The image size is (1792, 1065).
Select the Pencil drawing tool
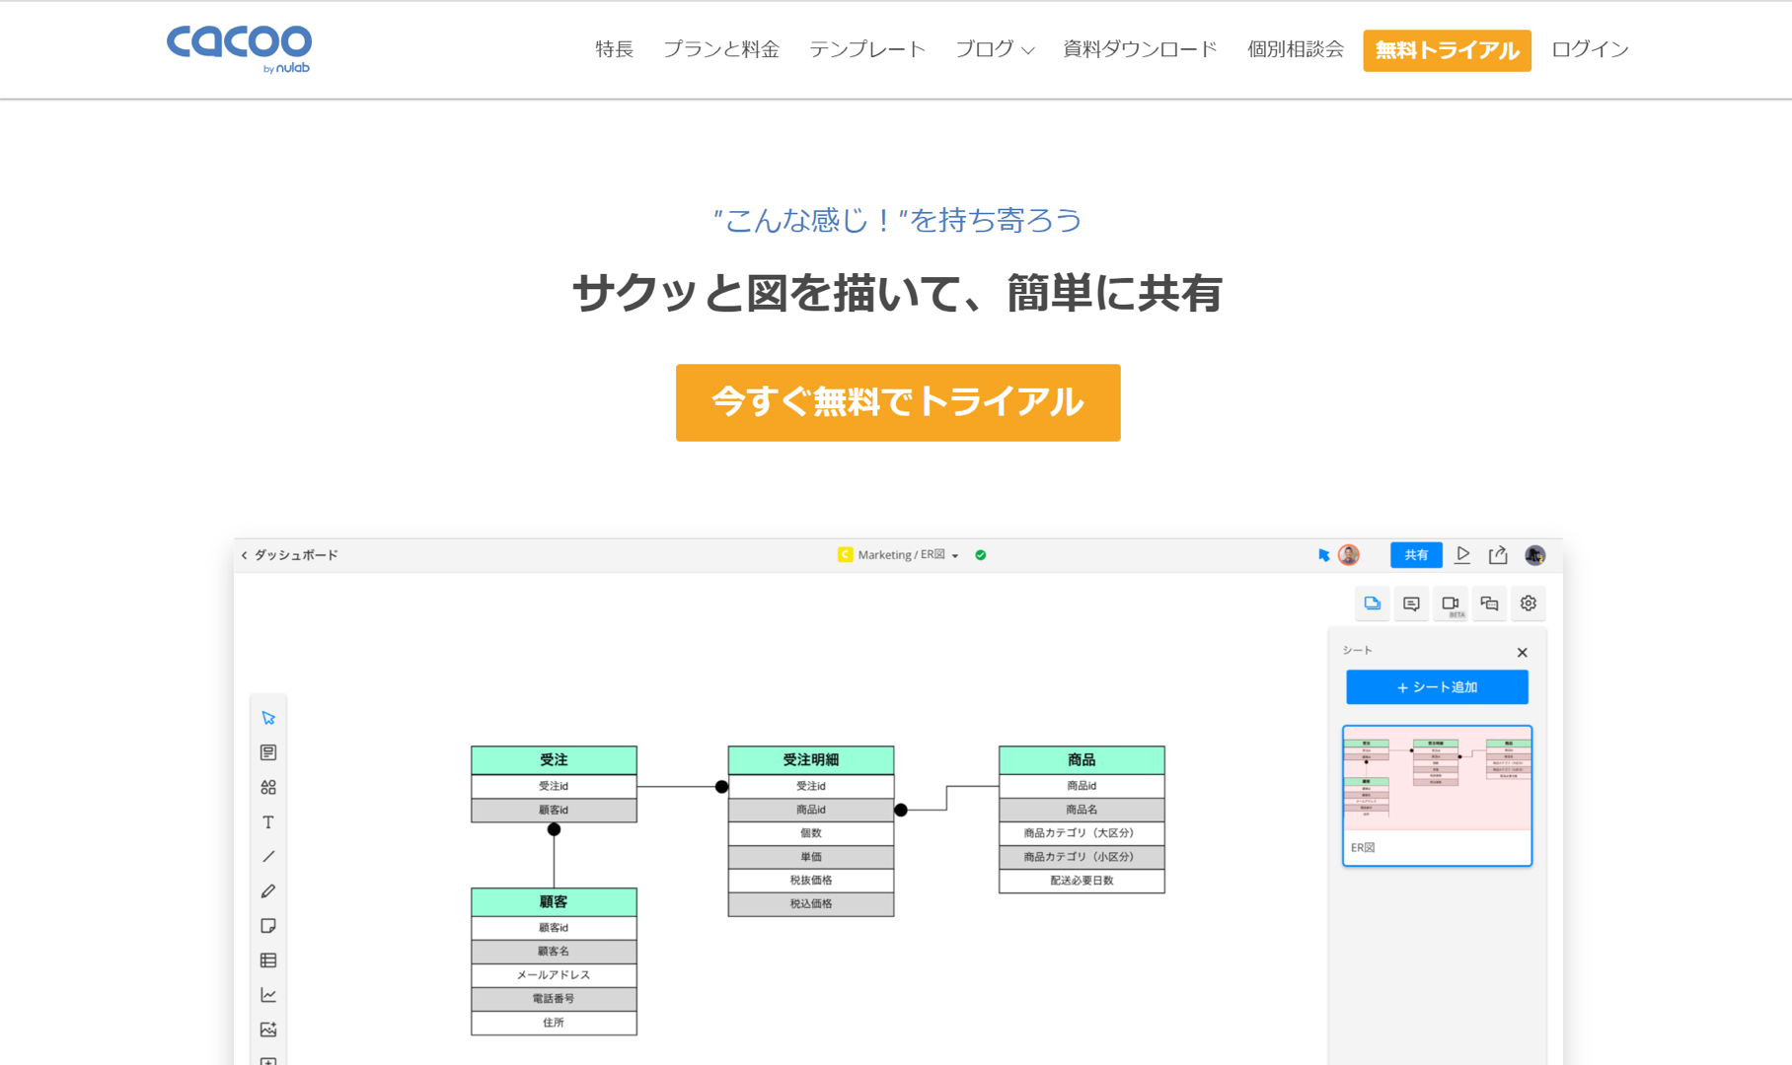pos(268,891)
